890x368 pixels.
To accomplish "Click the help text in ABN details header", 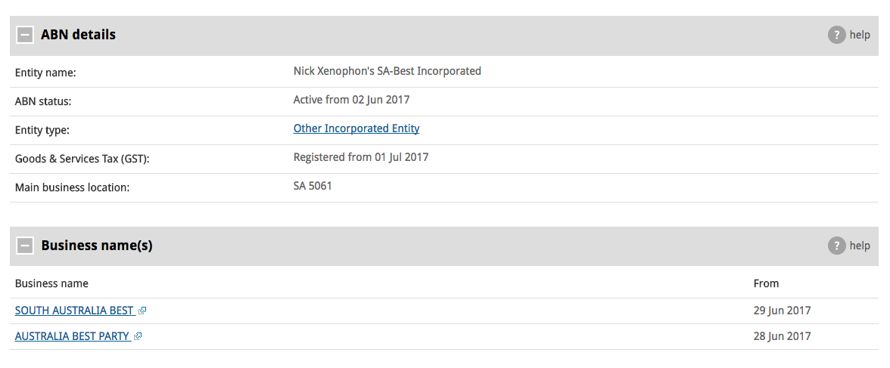I will 860,36.
